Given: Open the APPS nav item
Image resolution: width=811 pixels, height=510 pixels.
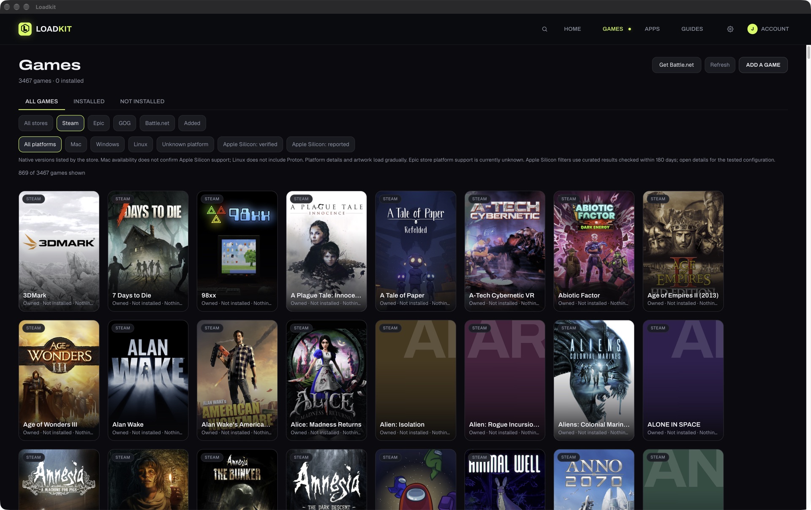Looking at the screenshot, I should [652, 29].
